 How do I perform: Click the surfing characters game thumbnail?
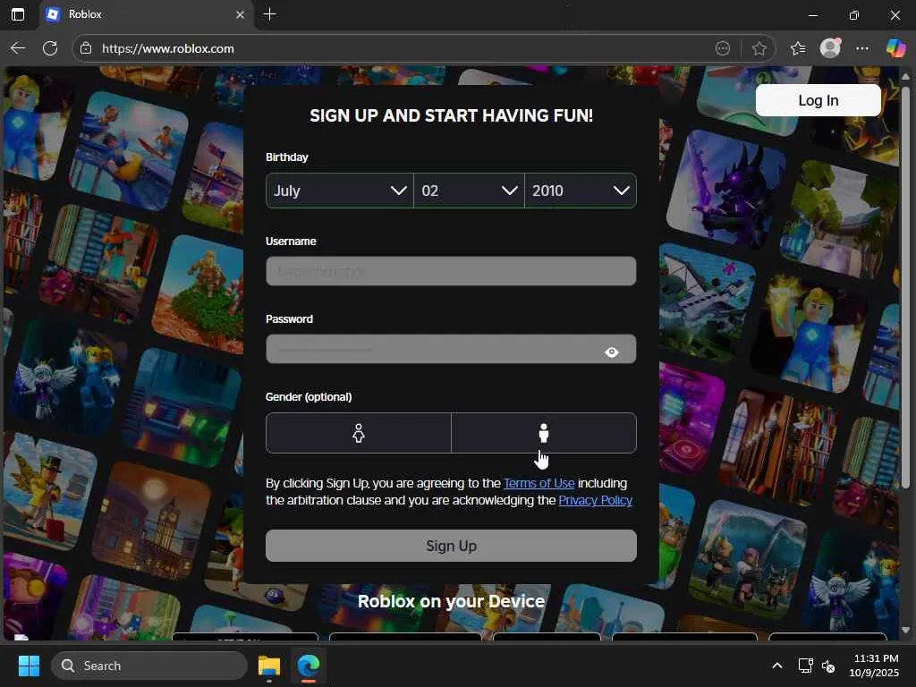[129, 150]
